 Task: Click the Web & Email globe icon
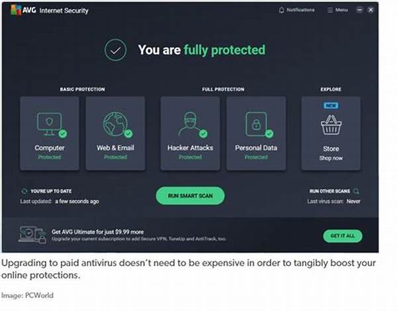pyautogui.click(x=114, y=124)
